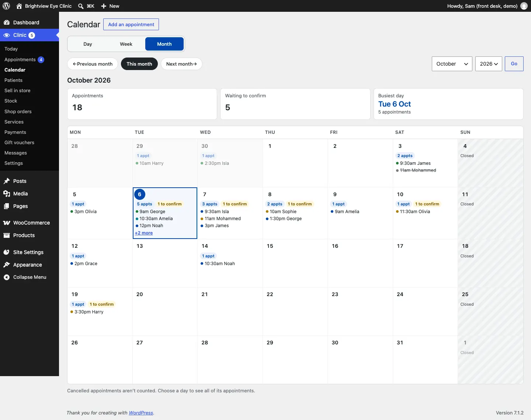The width and height of the screenshot is (531, 420).
Task: Open the 2026 year dropdown
Action: coord(489,64)
